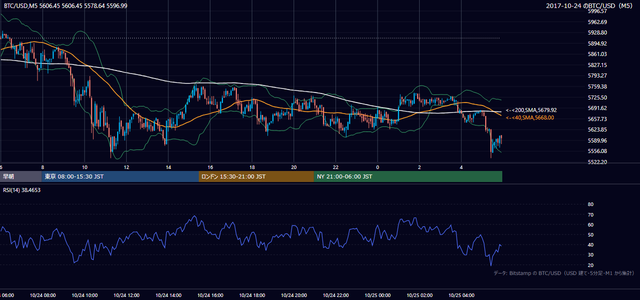Click hour tick 0 under price chart

tap(378, 167)
